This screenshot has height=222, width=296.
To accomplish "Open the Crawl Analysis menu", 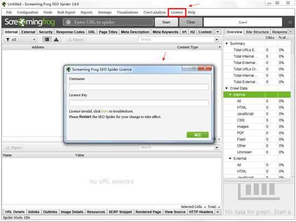I will coord(154,12).
